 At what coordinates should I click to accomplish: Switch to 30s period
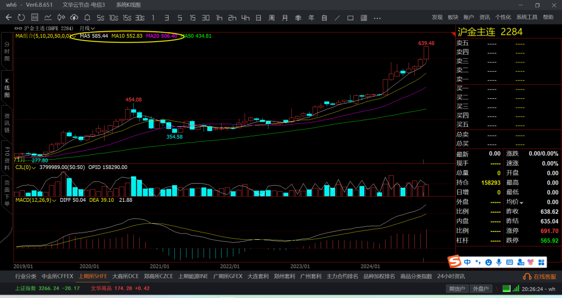tap(140, 18)
